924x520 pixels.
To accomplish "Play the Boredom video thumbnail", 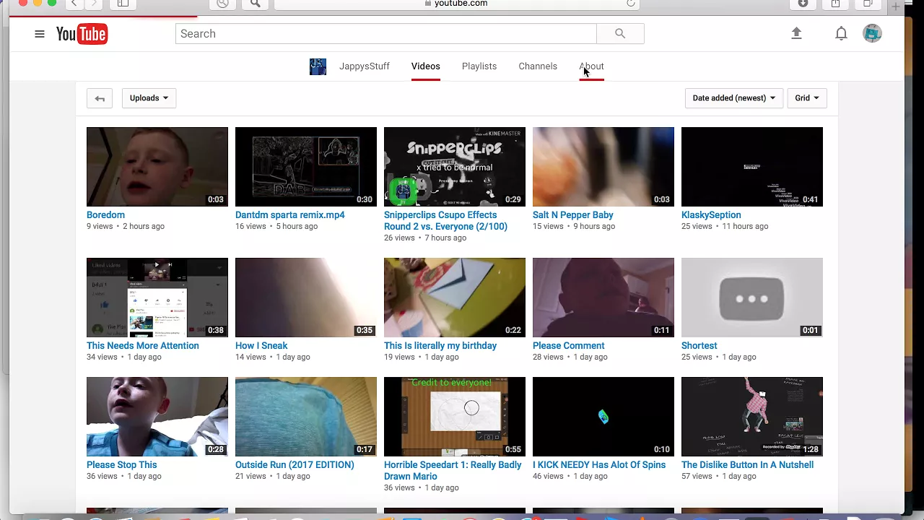I will pos(157,167).
